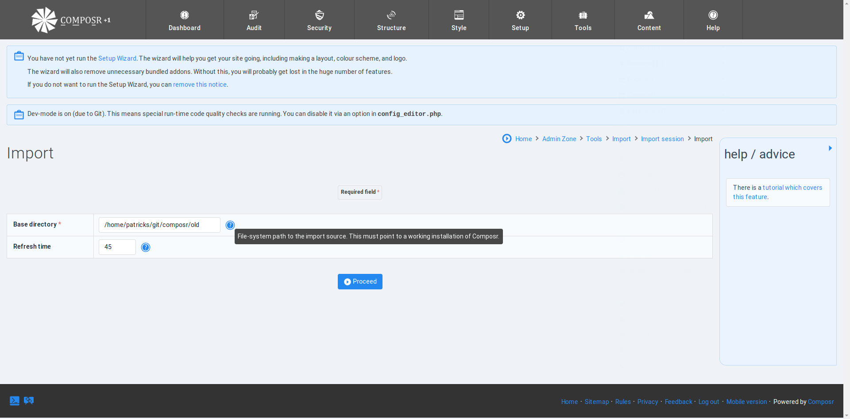
Task: Click the second footer icon beside the console
Action: pyautogui.click(x=29, y=401)
